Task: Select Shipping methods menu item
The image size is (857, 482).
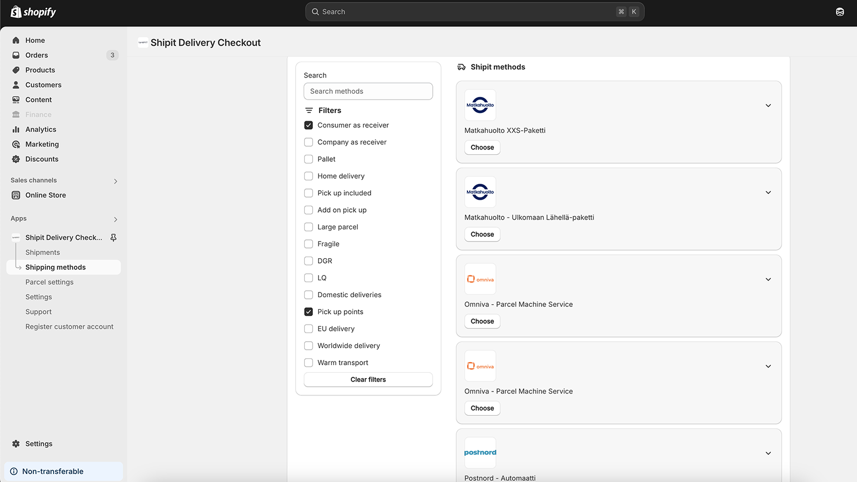Action: 64,267
